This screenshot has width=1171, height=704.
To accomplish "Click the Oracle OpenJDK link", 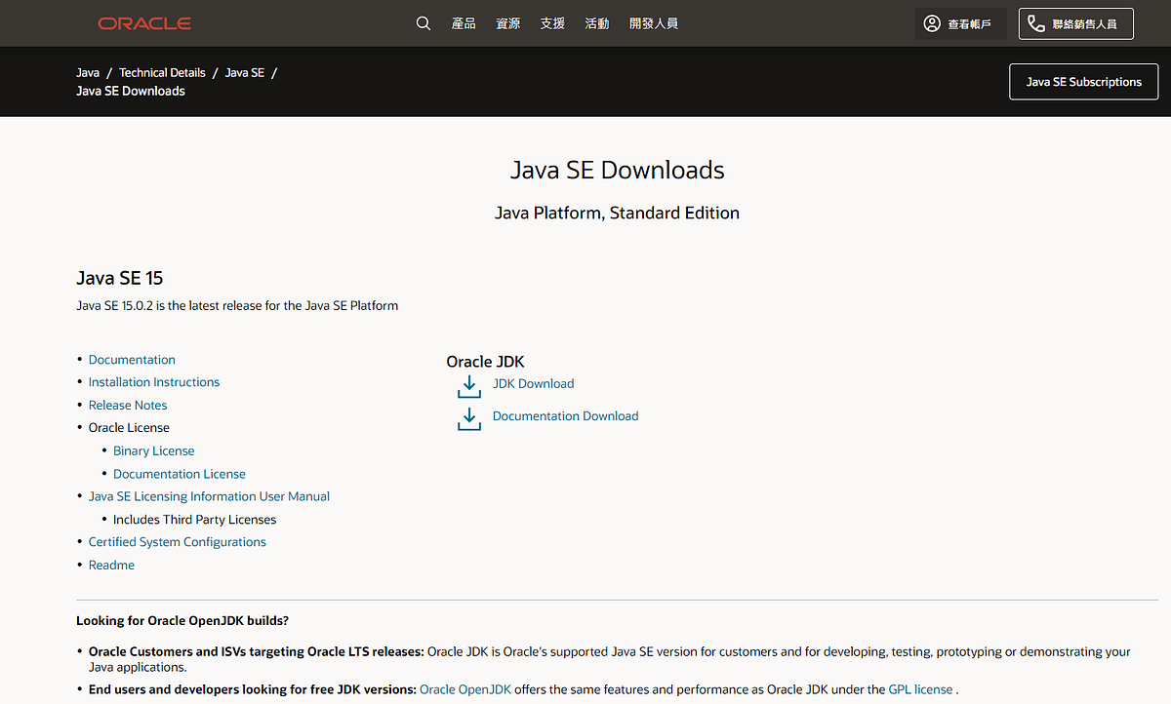I will [465, 688].
